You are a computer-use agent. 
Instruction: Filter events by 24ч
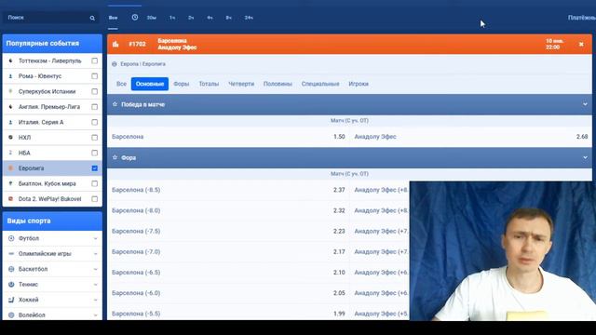click(249, 18)
